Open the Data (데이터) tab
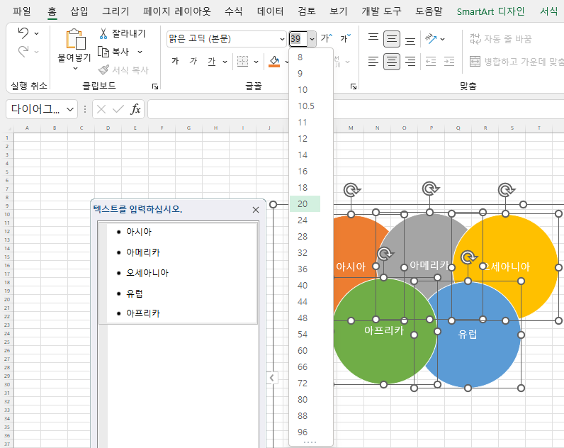Screen dimensions: 564x448 click(271, 11)
